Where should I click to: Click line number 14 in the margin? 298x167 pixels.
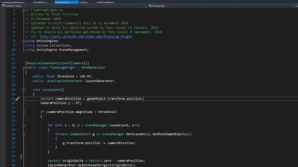click(x=13, y=68)
